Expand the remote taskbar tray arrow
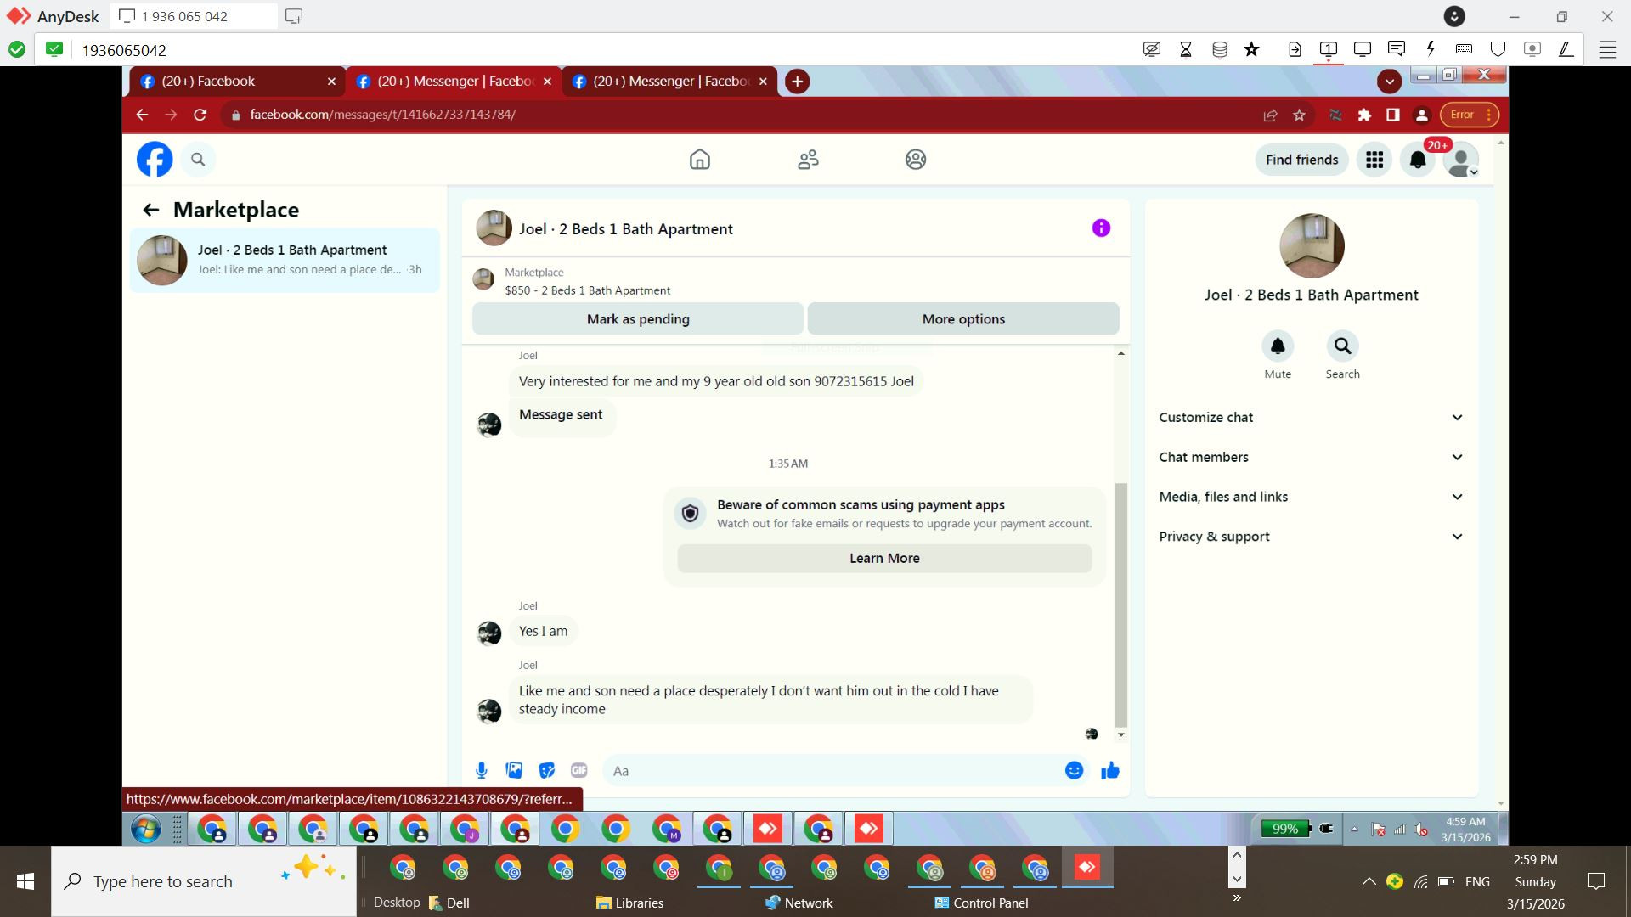This screenshot has width=1631, height=917. pyautogui.click(x=1354, y=829)
